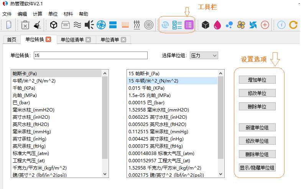Select result row 0.015 千帕_(KPa)
Screen dimensions: 301x189
coord(173,88)
